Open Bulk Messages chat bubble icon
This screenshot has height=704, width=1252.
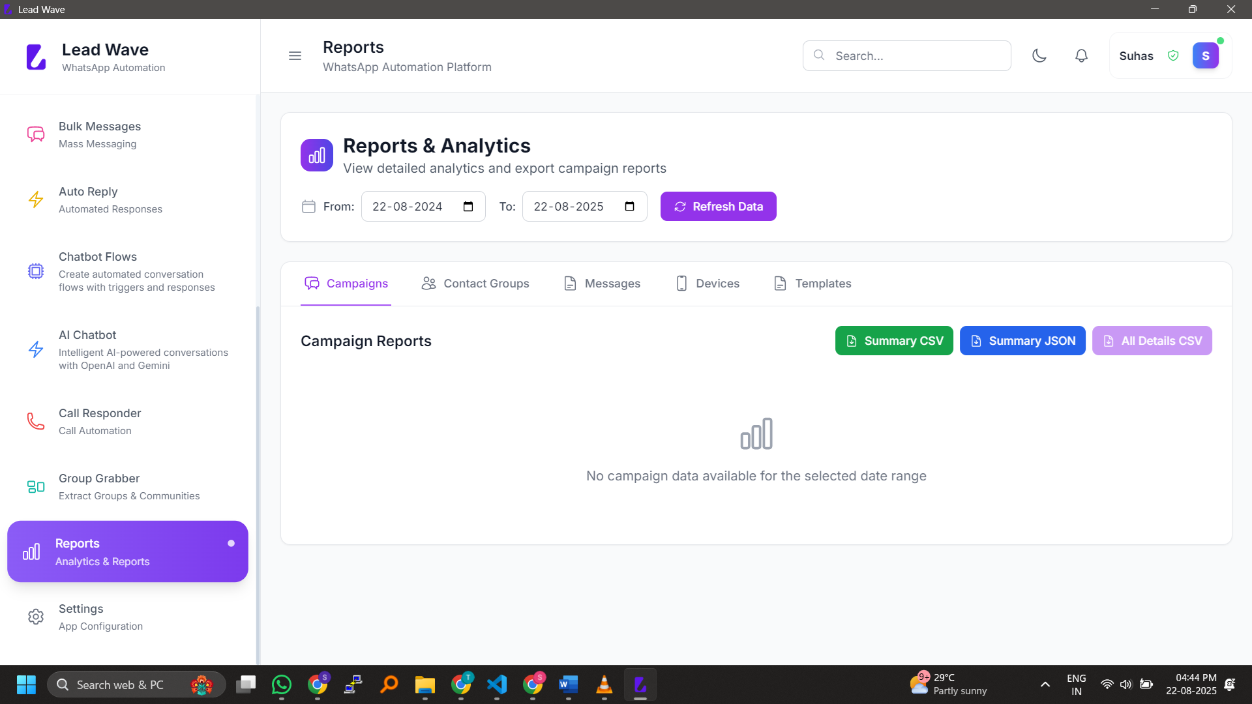tap(36, 134)
